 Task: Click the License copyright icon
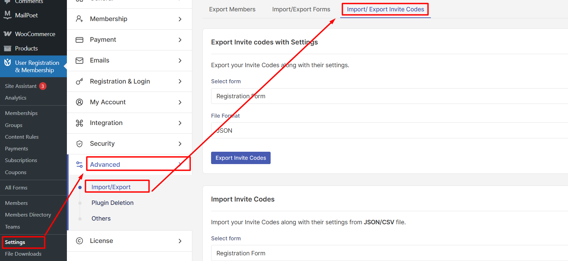[x=79, y=241]
